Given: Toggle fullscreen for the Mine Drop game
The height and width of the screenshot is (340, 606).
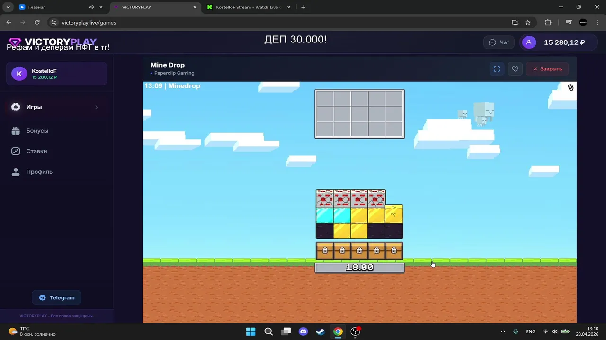Looking at the screenshot, I should pyautogui.click(x=497, y=69).
